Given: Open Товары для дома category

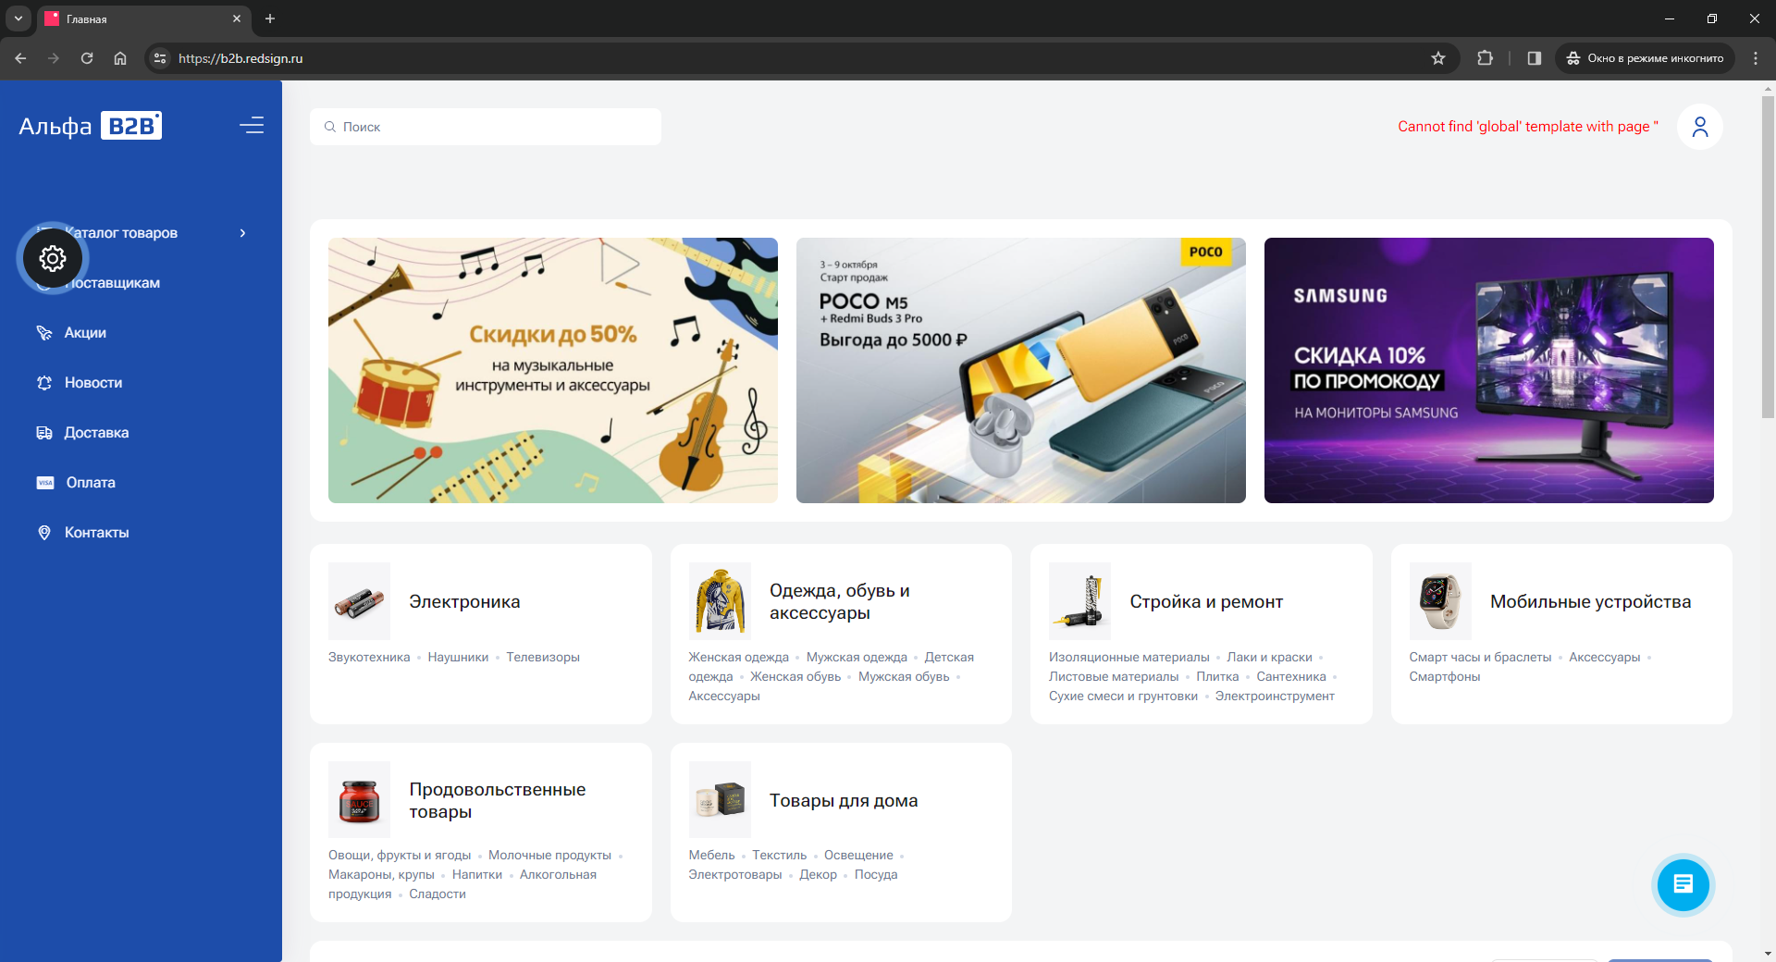Looking at the screenshot, I should click(x=844, y=801).
